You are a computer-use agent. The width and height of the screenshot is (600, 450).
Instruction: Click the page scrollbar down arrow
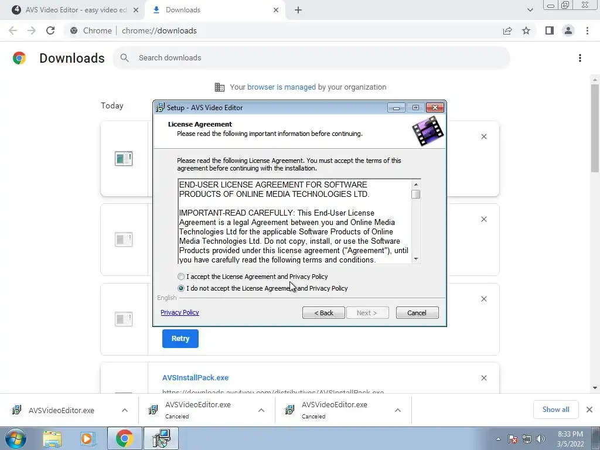point(595,388)
